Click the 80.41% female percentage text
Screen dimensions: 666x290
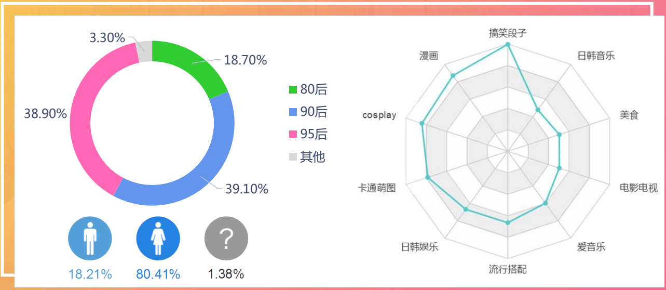point(158,274)
